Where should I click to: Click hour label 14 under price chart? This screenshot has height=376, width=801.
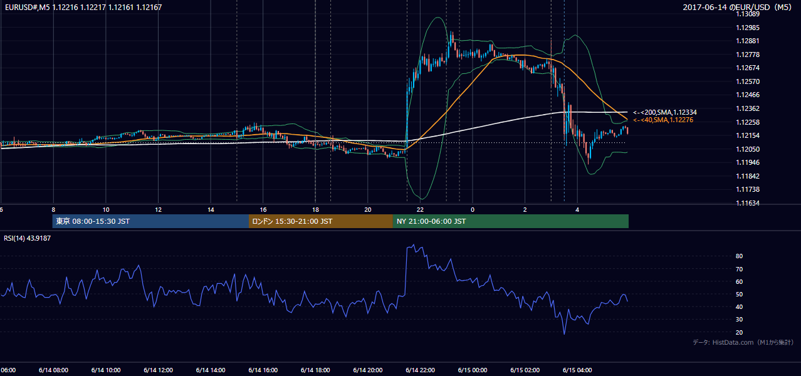[211, 209]
